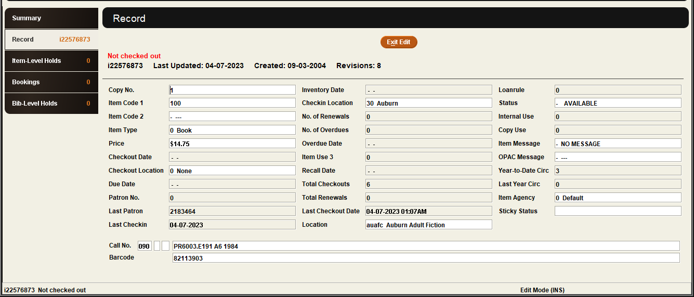The height and width of the screenshot is (297, 694).
Task: Select Last Checkout Date 04-07-2023 01:07AM value
Action: [428, 211]
